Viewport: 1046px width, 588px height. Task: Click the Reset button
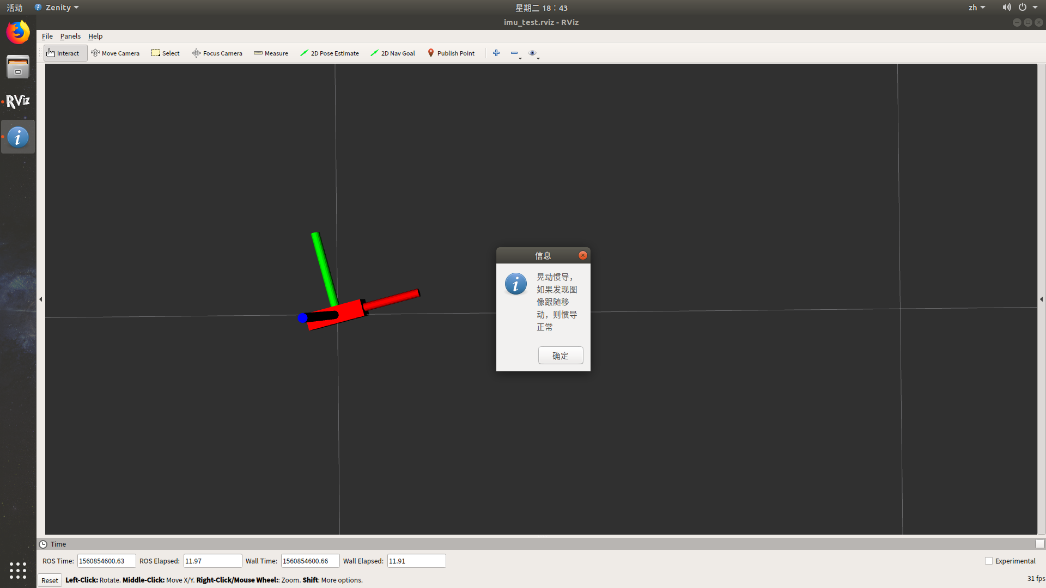[50, 580]
